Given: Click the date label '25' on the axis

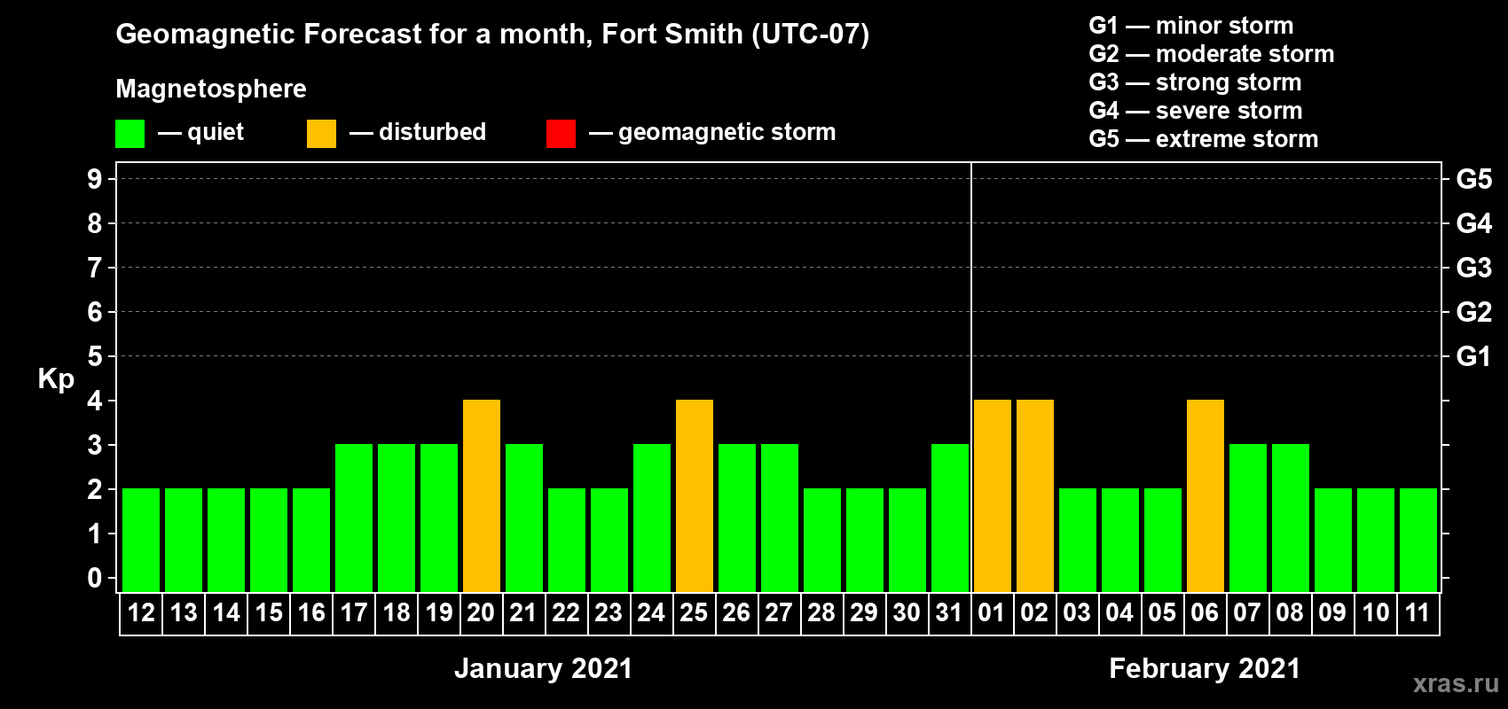Looking at the screenshot, I should coord(695,612).
